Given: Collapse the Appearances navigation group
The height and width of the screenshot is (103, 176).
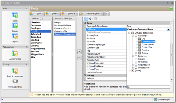Looking at the screenshot, I should tap(27, 47).
